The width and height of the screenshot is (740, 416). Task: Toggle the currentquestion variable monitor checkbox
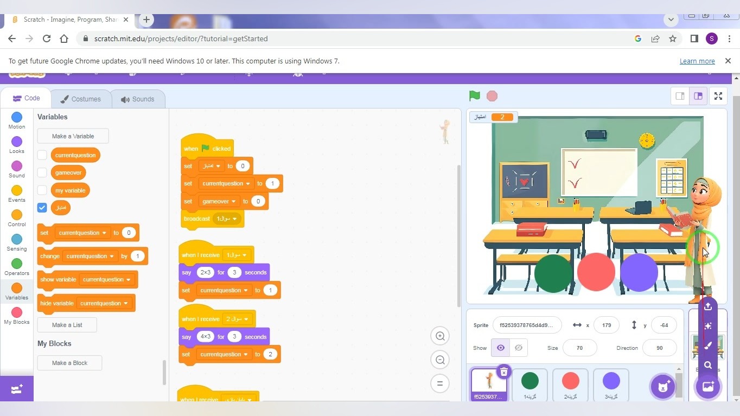42,155
